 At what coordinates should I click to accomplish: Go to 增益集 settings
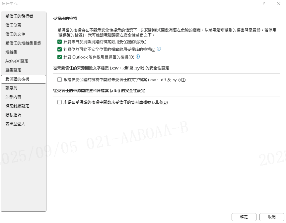(x=11, y=52)
